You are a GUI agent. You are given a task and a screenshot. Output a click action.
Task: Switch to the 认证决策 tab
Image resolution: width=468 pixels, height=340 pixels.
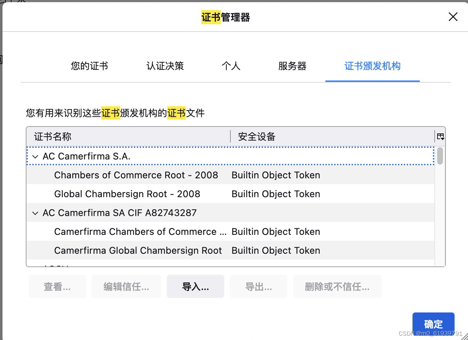pyautogui.click(x=165, y=66)
